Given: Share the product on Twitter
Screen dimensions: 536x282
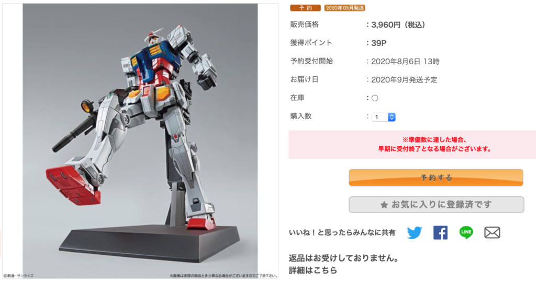Looking at the screenshot, I should tap(415, 232).
